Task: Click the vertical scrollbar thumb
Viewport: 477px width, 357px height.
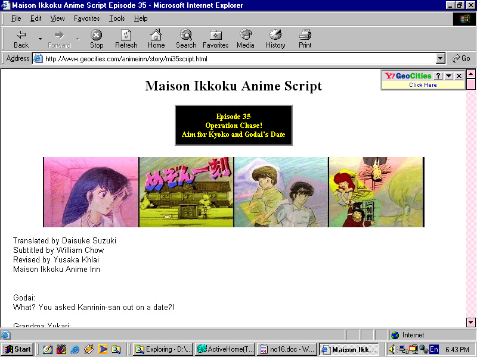Action: click(470, 84)
